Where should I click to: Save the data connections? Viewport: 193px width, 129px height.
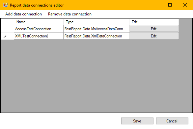(x=137, y=121)
